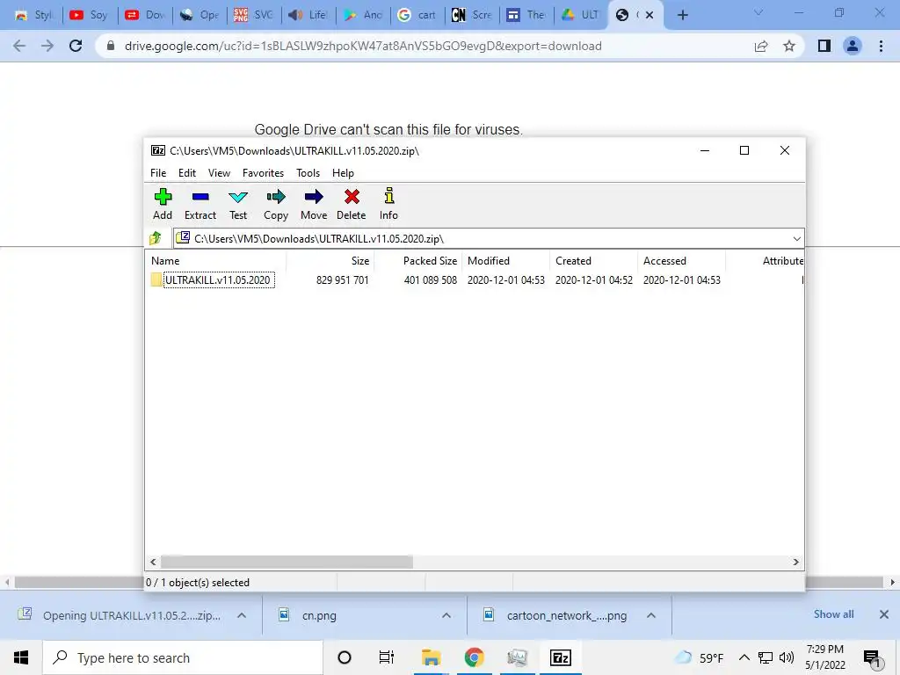Sort by Created column header
Image resolution: width=900 pixels, height=675 pixels.
[594, 260]
